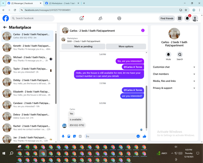203x163 pixels.
Task: Open Debra chat in the list
Action: click(27, 116)
